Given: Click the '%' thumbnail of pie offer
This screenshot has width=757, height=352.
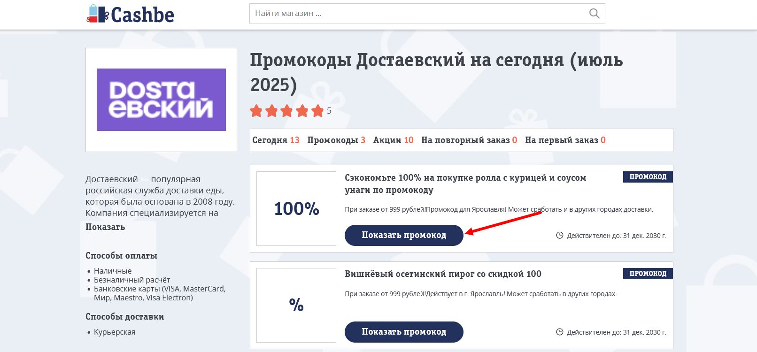Looking at the screenshot, I should tap(296, 305).
